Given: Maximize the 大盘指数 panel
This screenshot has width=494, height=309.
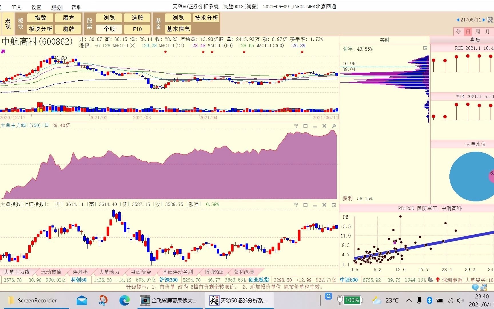Looking at the screenshot, I should tap(305, 205).
